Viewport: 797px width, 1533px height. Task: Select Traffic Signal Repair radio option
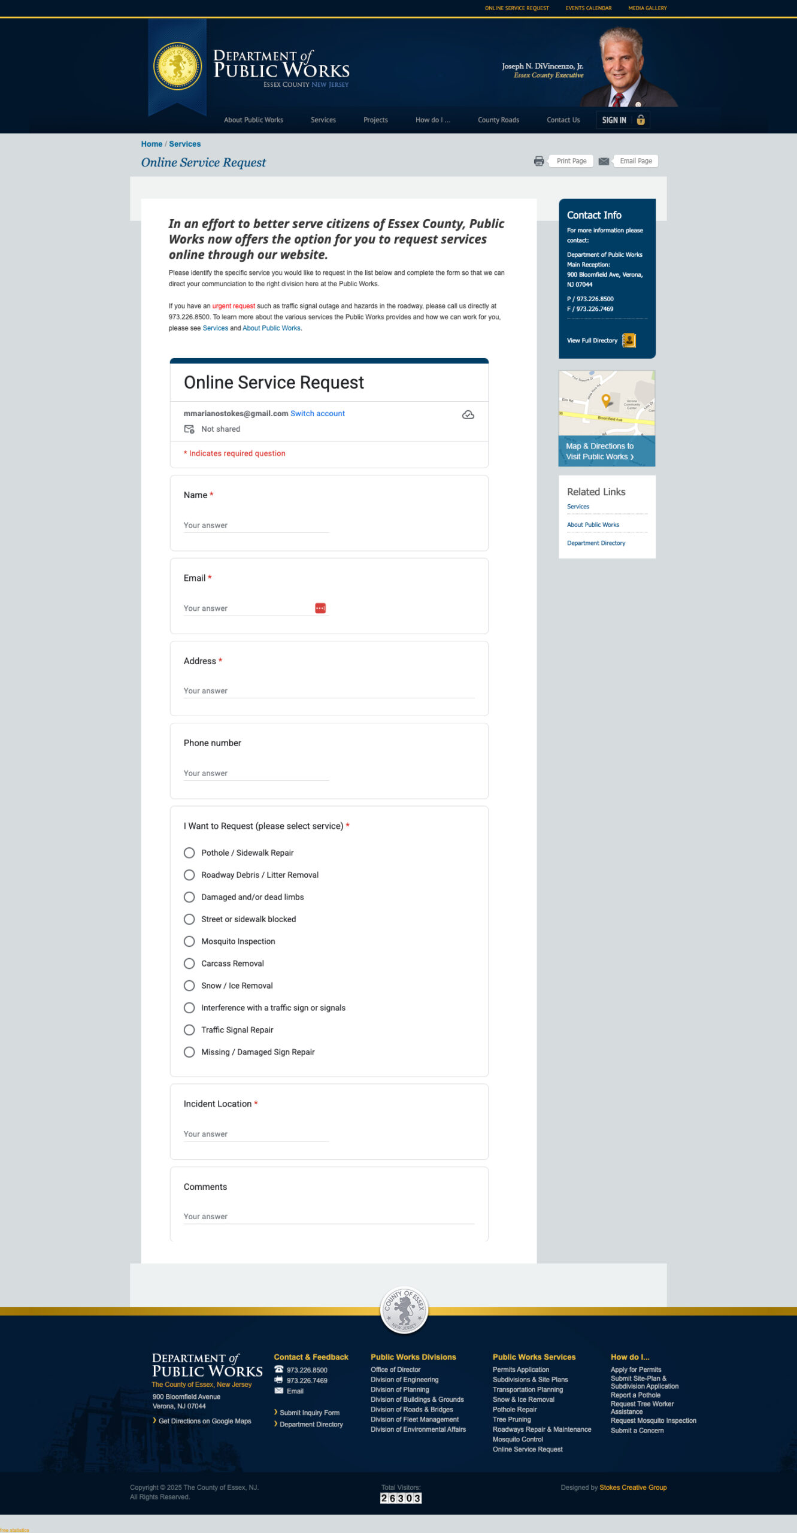pyautogui.click(x=189, y=1030)
